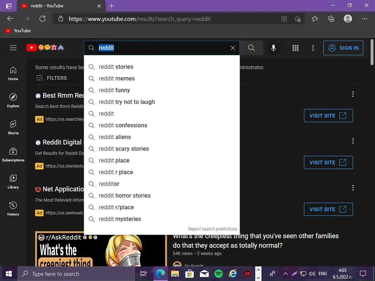Go to the YouTube logo home
The width and height of the screenshot is (375, 281).
pos(45,48)
